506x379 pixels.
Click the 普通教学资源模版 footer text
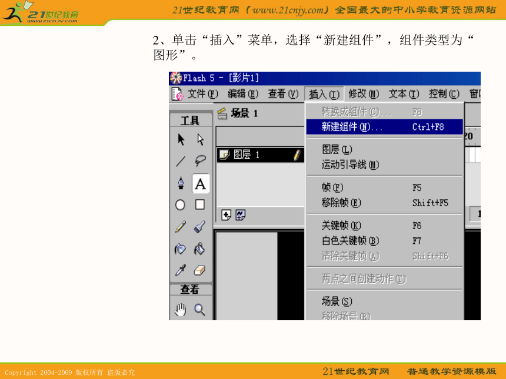[x=451, y=371]
